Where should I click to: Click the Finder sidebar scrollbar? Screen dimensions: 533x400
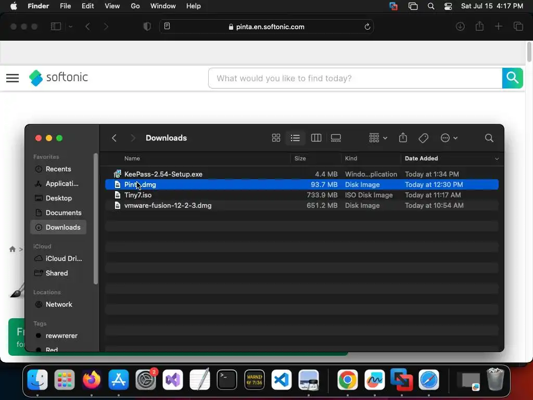click(96, 219)
